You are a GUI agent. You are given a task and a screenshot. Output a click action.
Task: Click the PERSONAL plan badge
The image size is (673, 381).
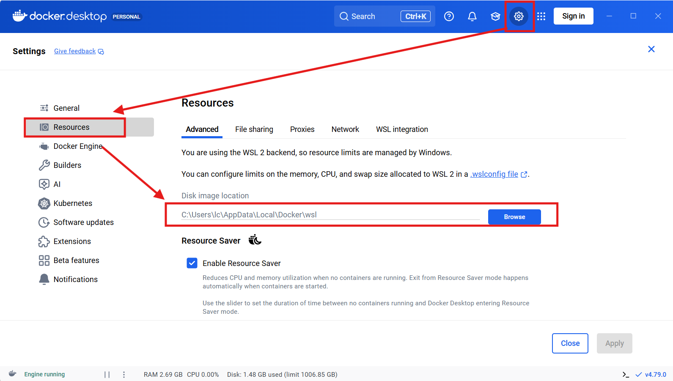[126, 17]
